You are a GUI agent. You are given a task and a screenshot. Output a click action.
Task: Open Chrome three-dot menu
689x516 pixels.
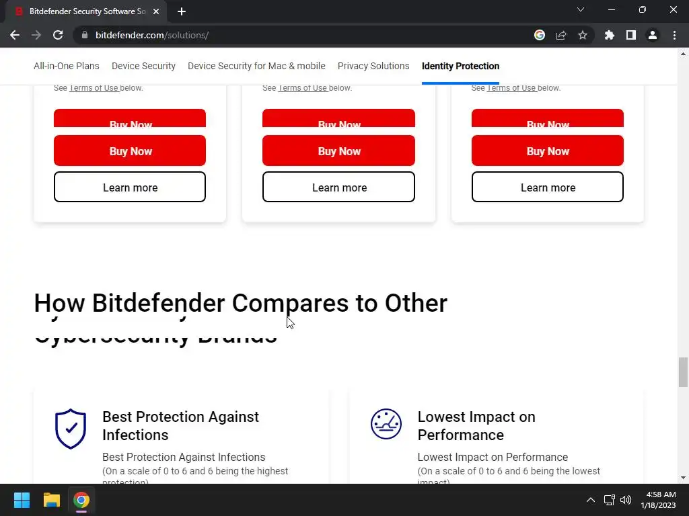click(674, 35)
